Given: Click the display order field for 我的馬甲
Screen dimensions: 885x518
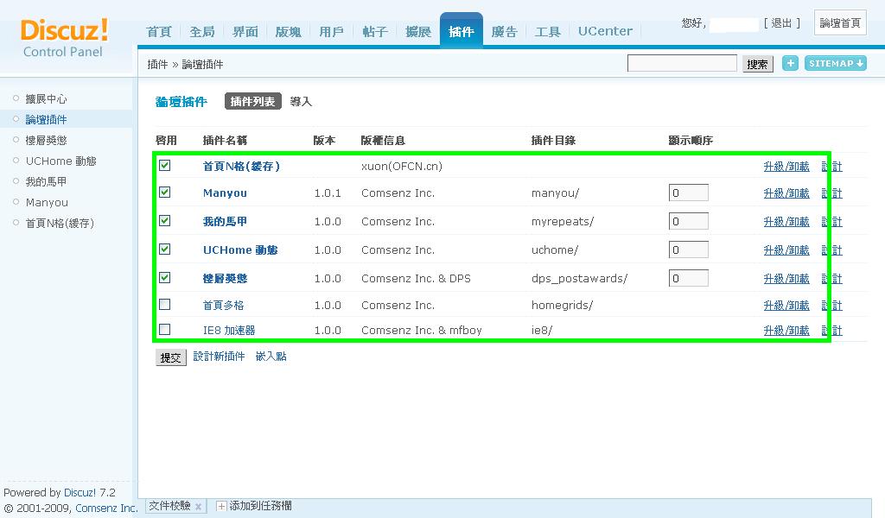Looking at the screenshot, I should (689, 222).
